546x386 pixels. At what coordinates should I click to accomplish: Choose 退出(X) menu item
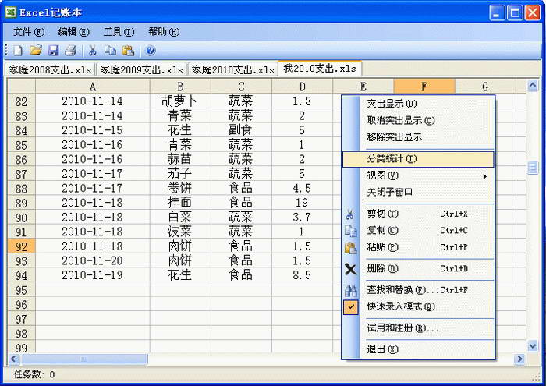418,349
